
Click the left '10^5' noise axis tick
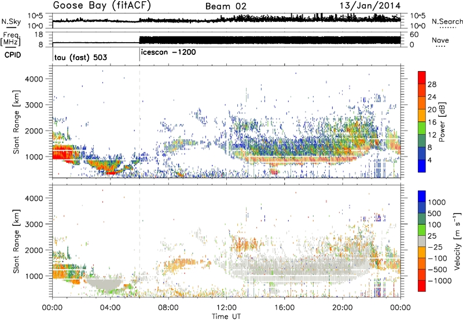click(x=35, y=16)
